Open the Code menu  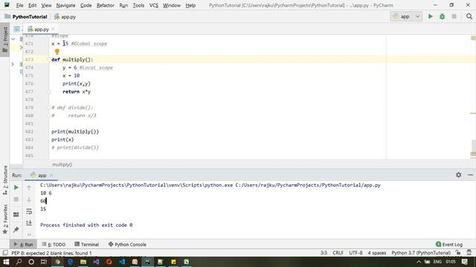pyautogui.click(x=86, y=5)
